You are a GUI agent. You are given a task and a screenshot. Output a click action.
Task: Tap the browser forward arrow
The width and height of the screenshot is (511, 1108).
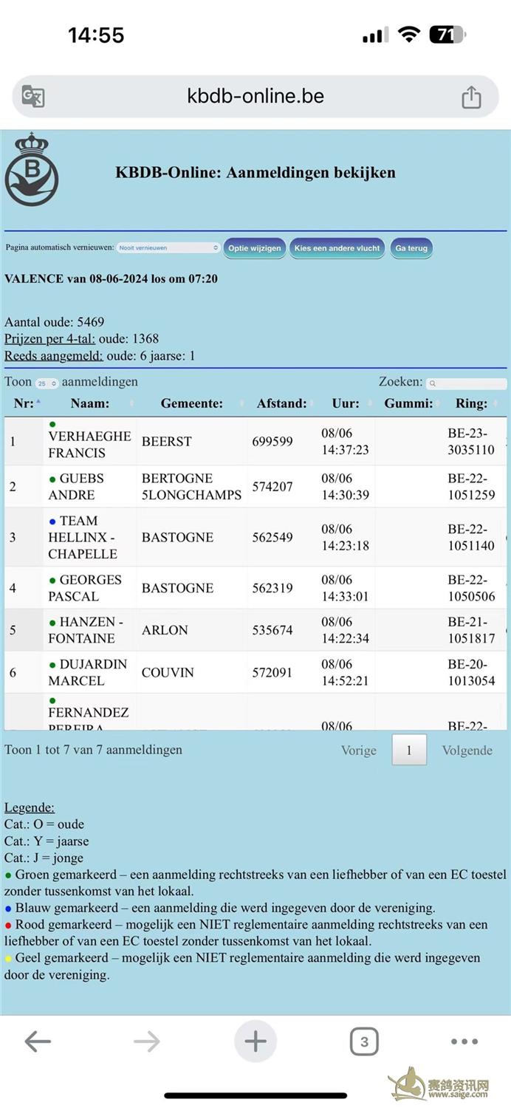[x=147, y=1042]
